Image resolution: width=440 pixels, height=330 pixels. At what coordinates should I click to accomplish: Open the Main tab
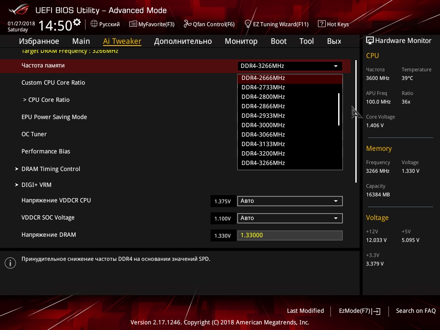81,41
